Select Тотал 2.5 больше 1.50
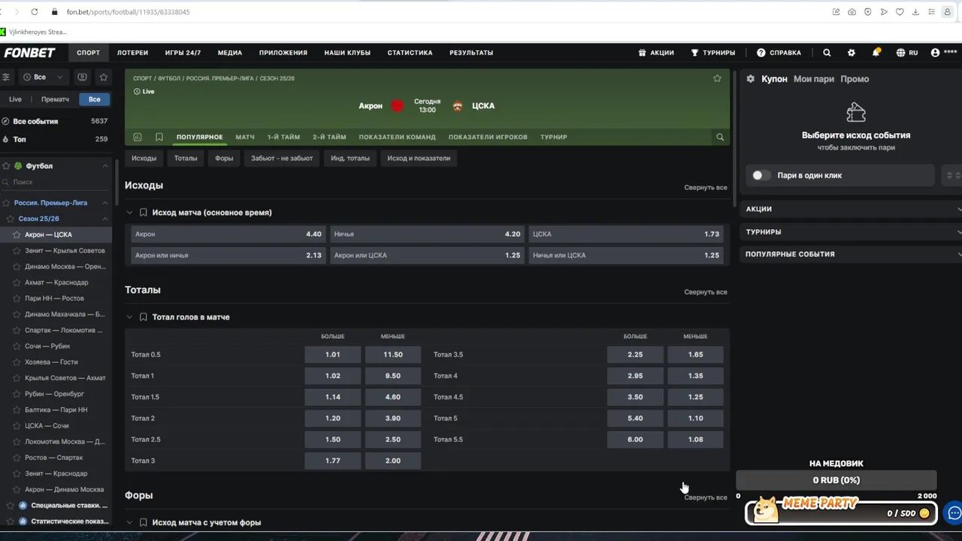This screenshot has height=541, width=962. click(333, 440)
